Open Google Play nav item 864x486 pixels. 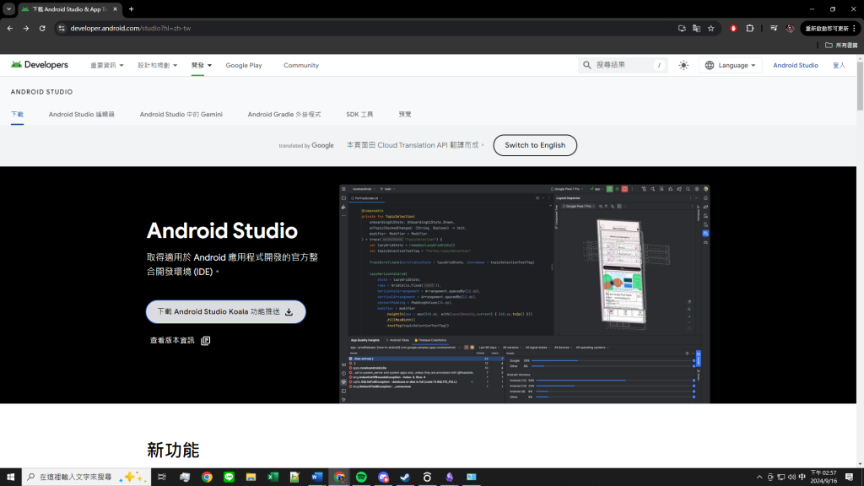pyautogui.click(x=244, y=65)
